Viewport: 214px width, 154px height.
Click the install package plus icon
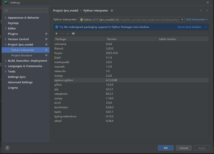pyautogui.click(x=56, y=34)
